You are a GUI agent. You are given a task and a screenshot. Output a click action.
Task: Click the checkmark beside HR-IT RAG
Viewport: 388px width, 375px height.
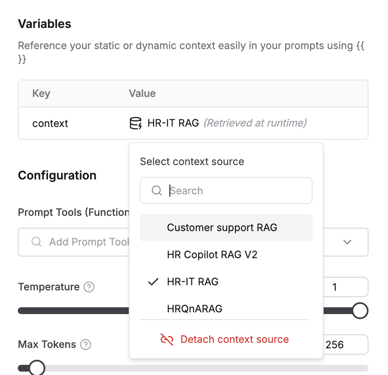[153, 281]
